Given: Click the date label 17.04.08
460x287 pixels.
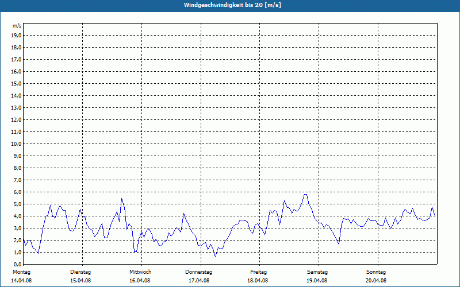Looking at the screenshot, I should point(199,281).
